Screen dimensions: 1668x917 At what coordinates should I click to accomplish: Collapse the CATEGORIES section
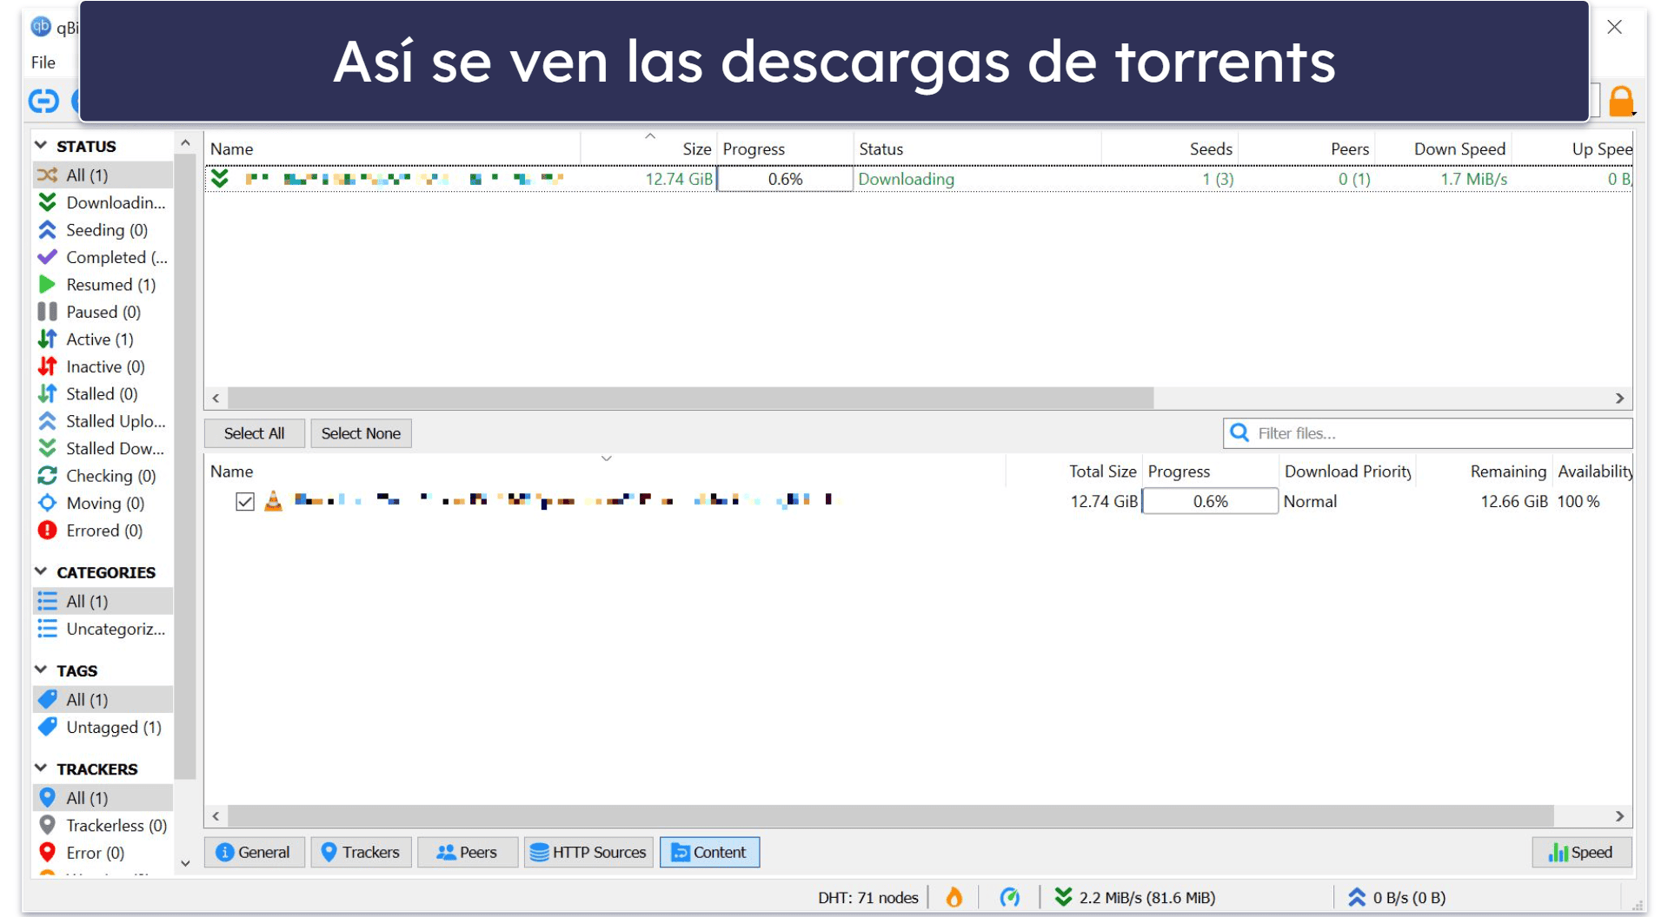coord(40,572)
